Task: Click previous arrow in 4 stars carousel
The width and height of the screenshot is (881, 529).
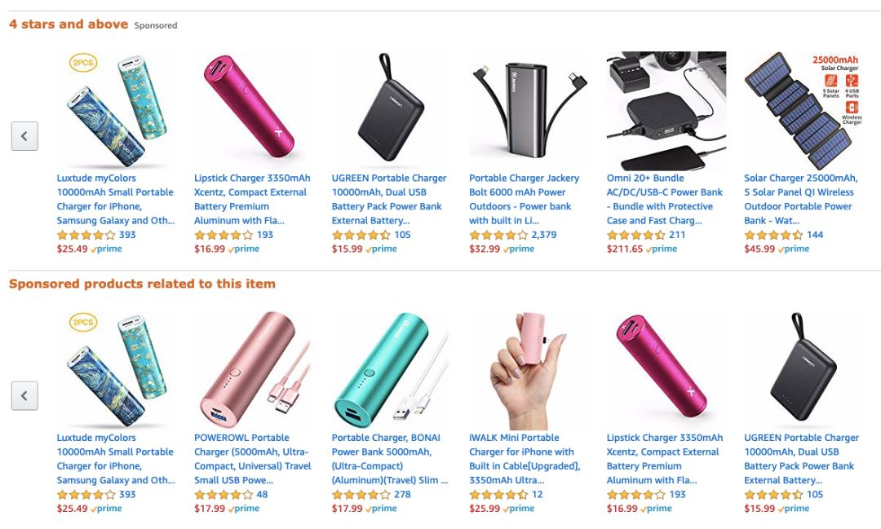Action: tap(24, 136)
